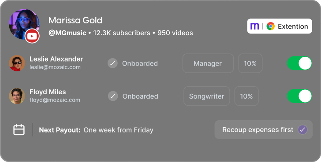Image resolution: width=321 pixels, height=162 pixels.
Task: Open the Songwriter role dropdown
Action: (x=207, y=96)
